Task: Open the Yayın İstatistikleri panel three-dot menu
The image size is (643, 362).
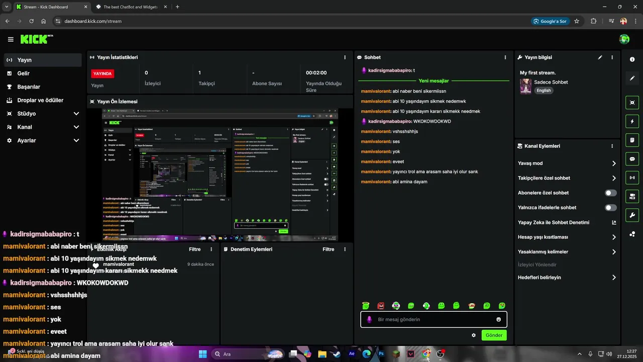Action: (345, 57)
